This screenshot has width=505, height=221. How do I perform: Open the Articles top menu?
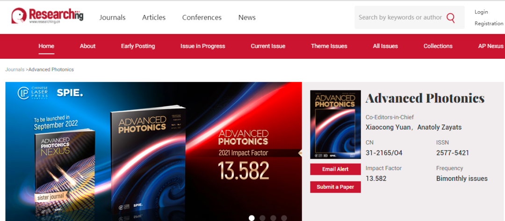click(x=154, y=18)
